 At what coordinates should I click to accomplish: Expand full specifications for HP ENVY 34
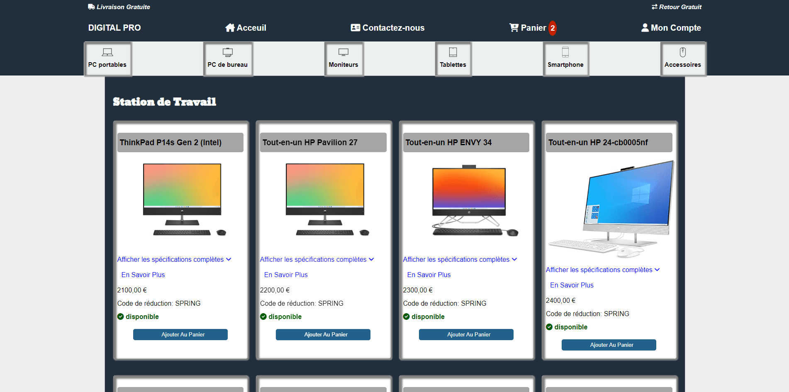pyautogui.click(x=460, y=259)
